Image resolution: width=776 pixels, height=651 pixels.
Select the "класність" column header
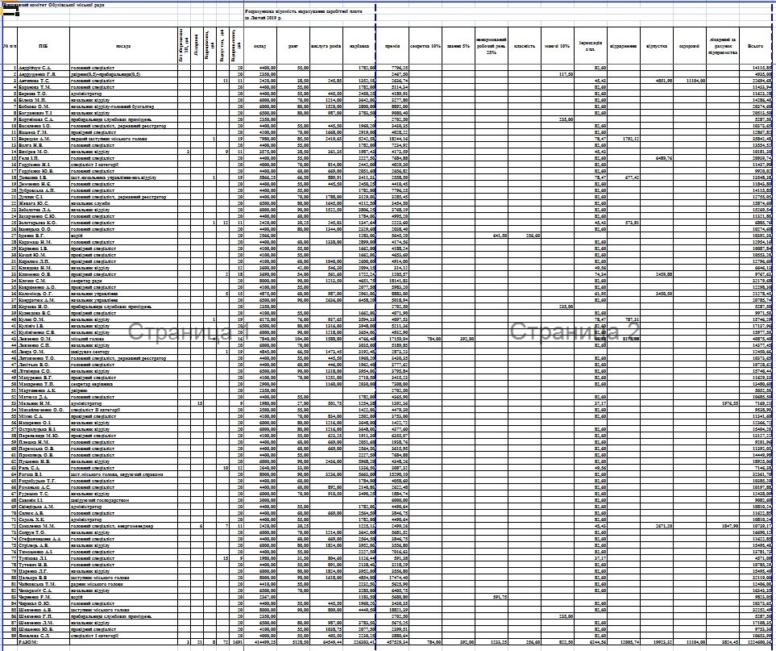pos(525,46)
